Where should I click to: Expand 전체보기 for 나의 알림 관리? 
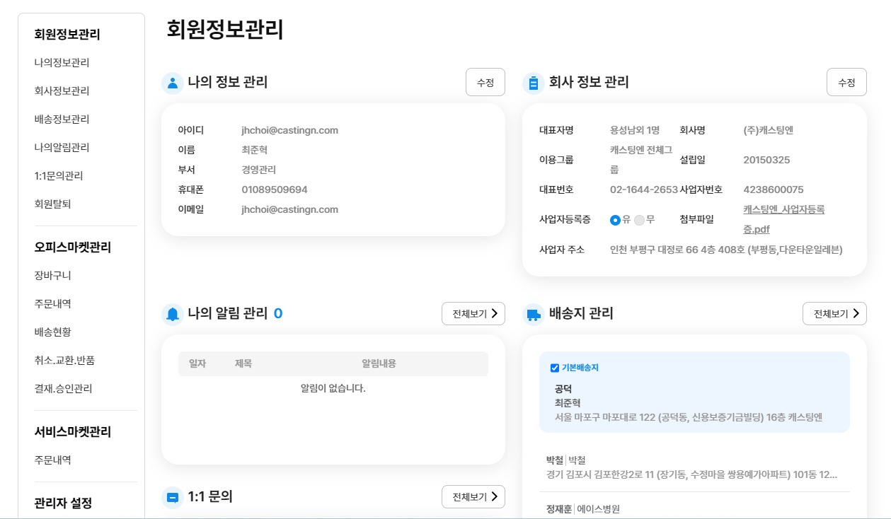[473, 314]
